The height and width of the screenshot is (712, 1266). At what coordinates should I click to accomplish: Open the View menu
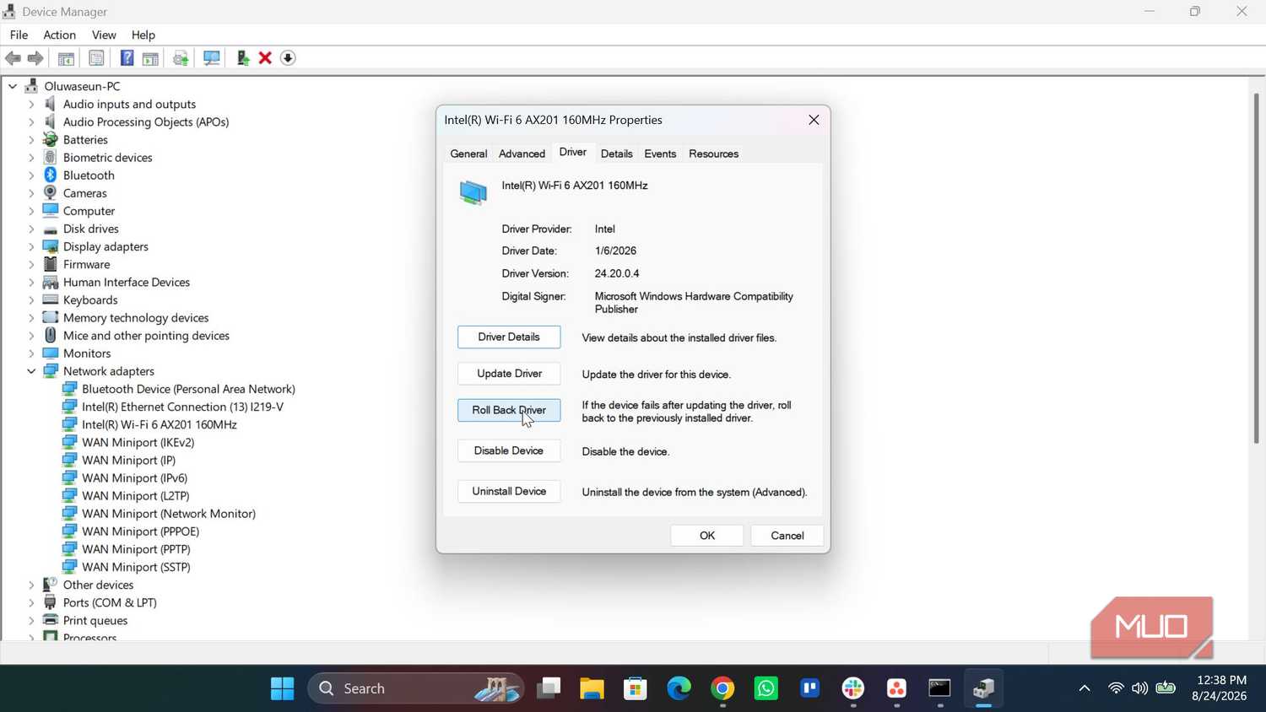[x=104, y=35]
